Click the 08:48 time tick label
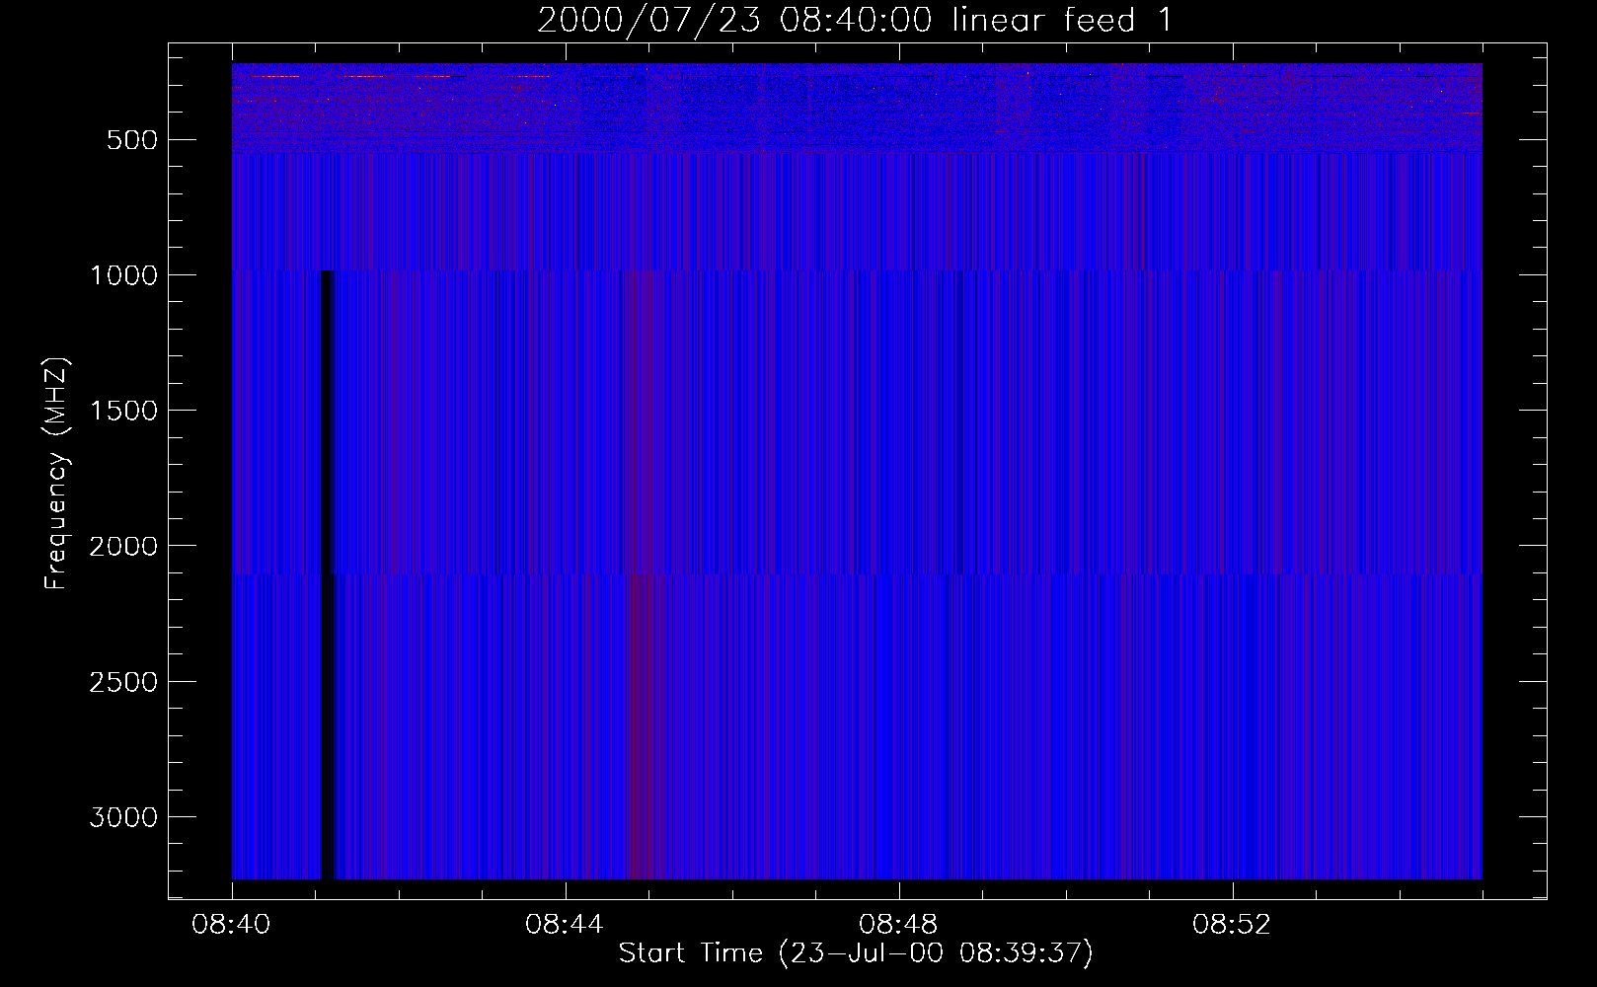The height and width of the screenshot is (987, 1597). click(898, 925)
